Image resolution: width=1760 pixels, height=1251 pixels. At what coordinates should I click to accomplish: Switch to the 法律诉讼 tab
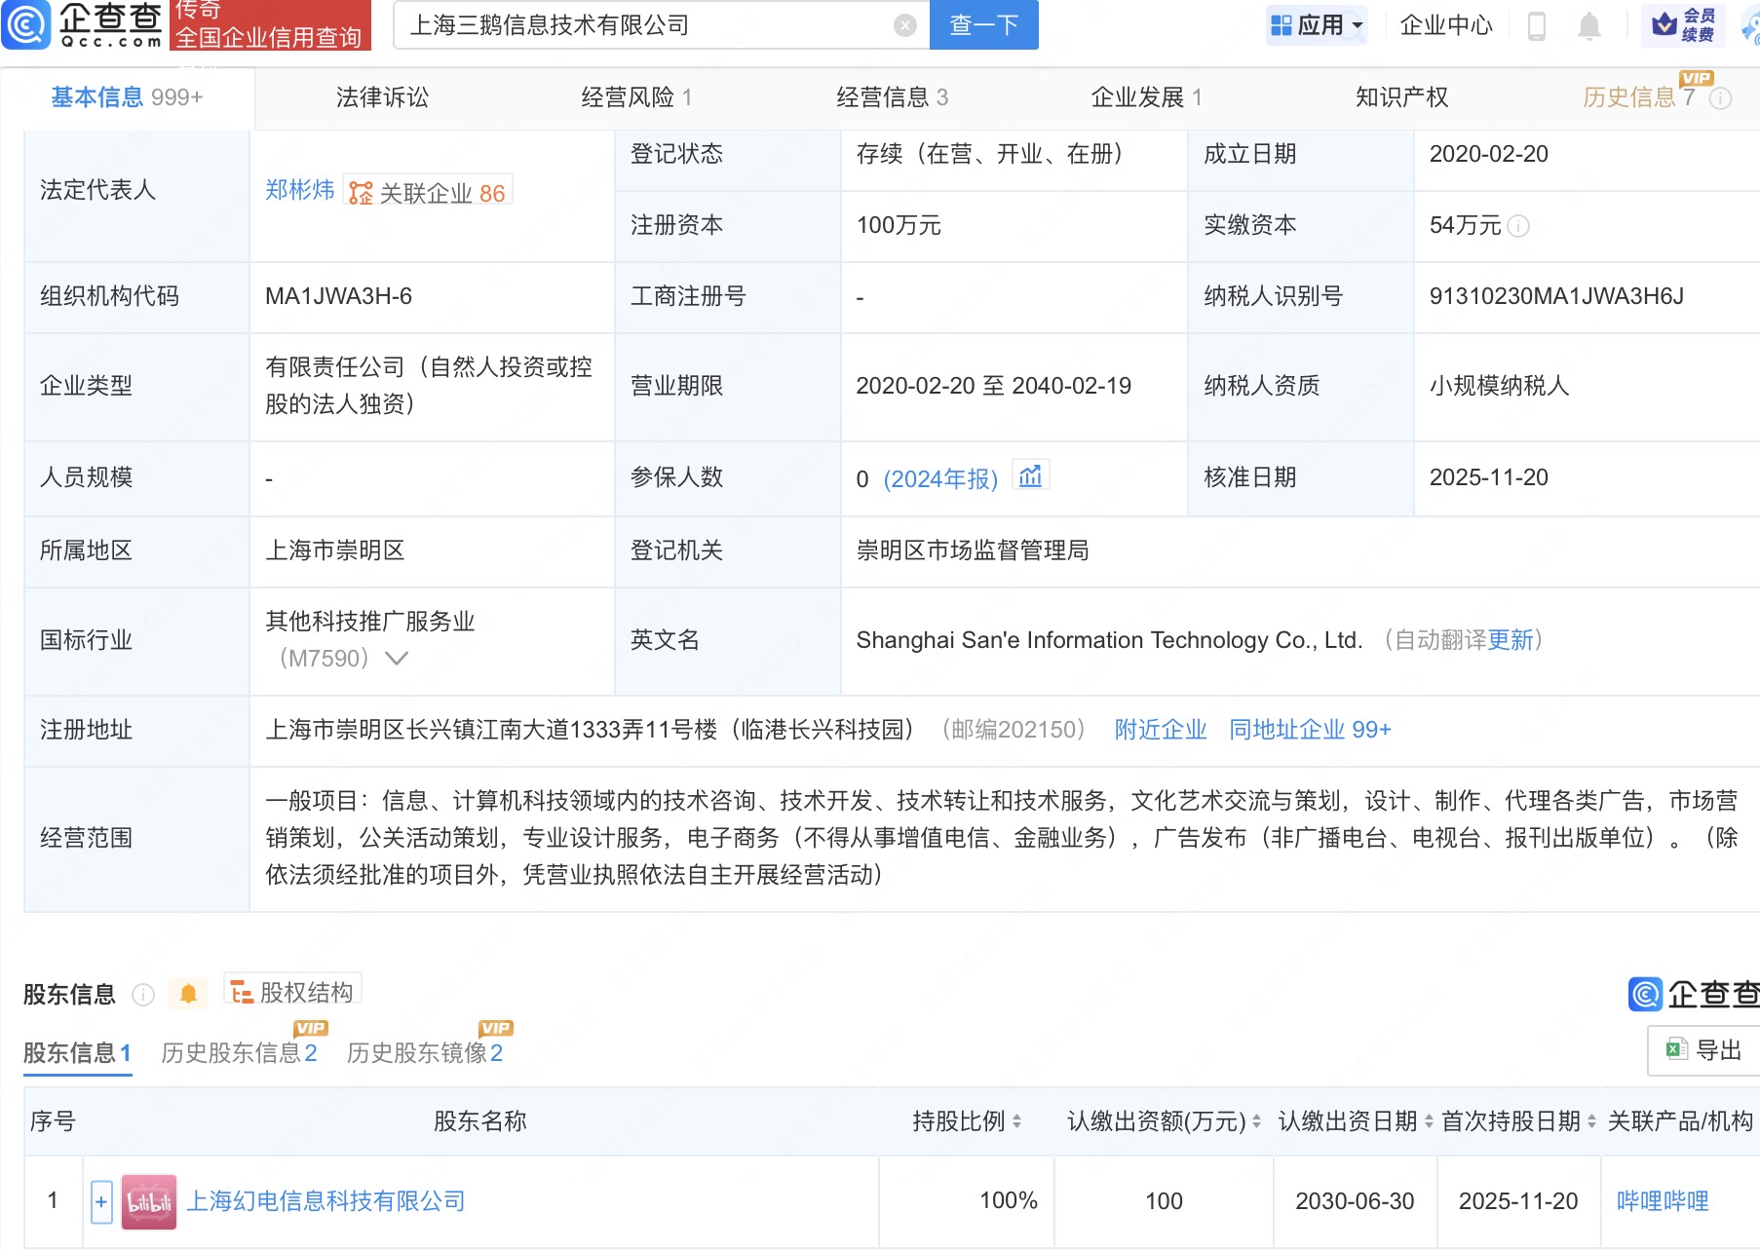pyautogui.click(x=382, y=97)
